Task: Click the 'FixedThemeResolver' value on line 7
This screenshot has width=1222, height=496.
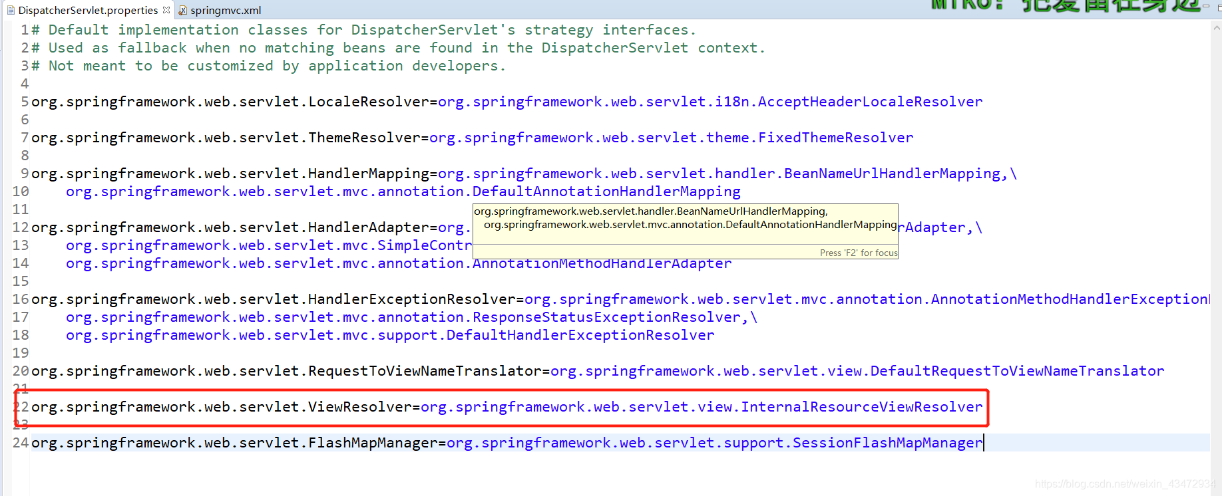Action: click(835, 138)
